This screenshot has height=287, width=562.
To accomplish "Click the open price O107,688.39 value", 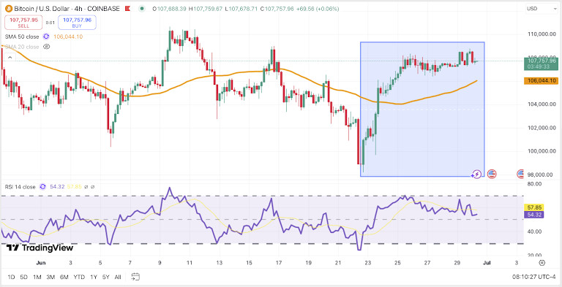I will [169, 9].
